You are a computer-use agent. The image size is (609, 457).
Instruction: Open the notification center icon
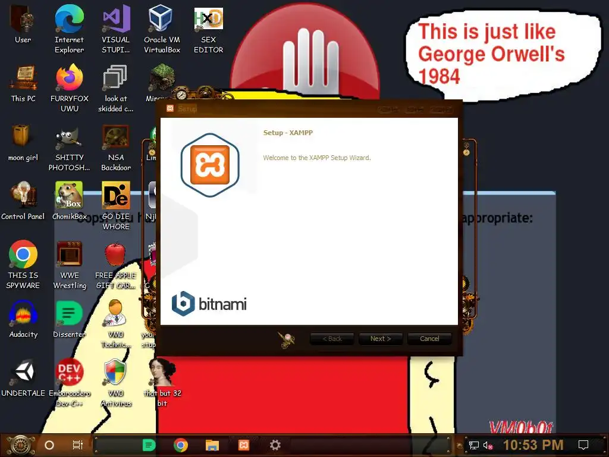click(x=583, y=445)
